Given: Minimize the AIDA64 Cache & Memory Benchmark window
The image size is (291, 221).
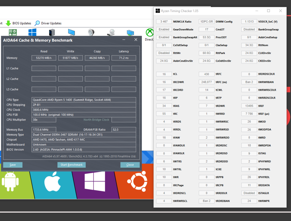Looking at the screenshot, I should (124, 40).
